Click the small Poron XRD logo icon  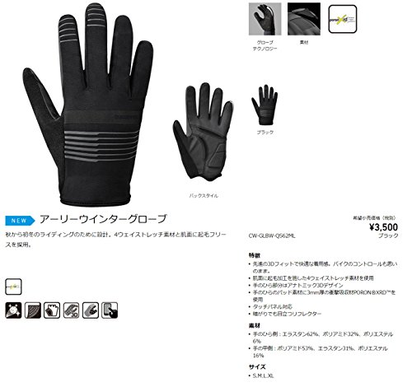[x=13, y=287]
